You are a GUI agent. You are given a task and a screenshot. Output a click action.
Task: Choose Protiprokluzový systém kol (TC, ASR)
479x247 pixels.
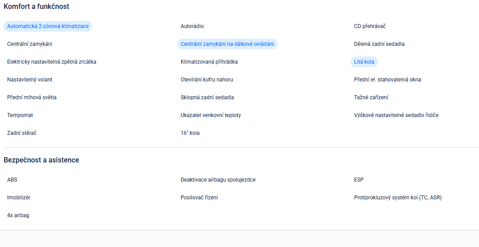pyautogui.click(x=398, y=198)
